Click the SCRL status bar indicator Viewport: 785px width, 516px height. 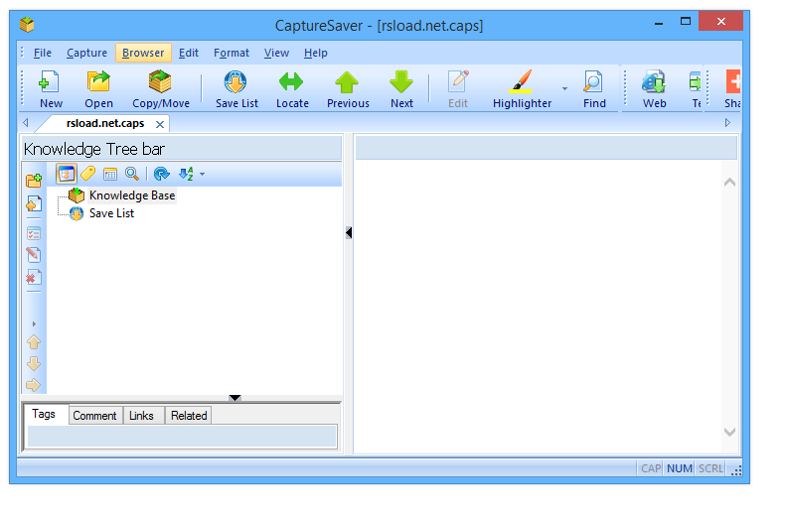pos(710,468)
